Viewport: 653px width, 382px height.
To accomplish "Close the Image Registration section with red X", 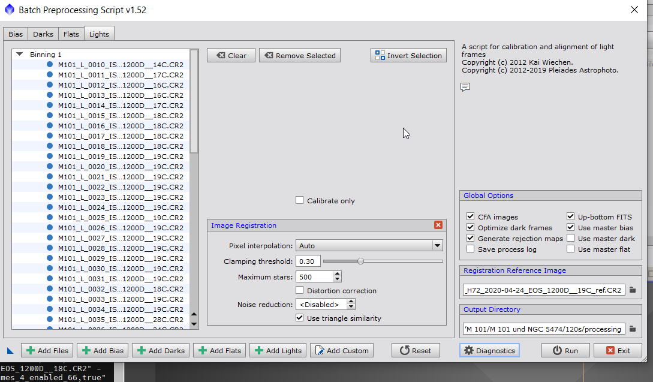I will pyautogui.click(x=438, y=225).
